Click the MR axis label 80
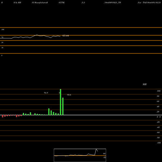The height and width of the screenshot is (162, 162). [x=158, y=96]
